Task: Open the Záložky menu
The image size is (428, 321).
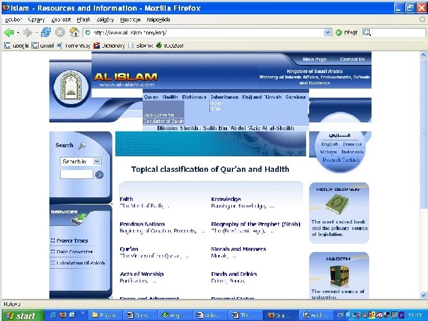Action: pyautogui.click(x=105, y=20)
